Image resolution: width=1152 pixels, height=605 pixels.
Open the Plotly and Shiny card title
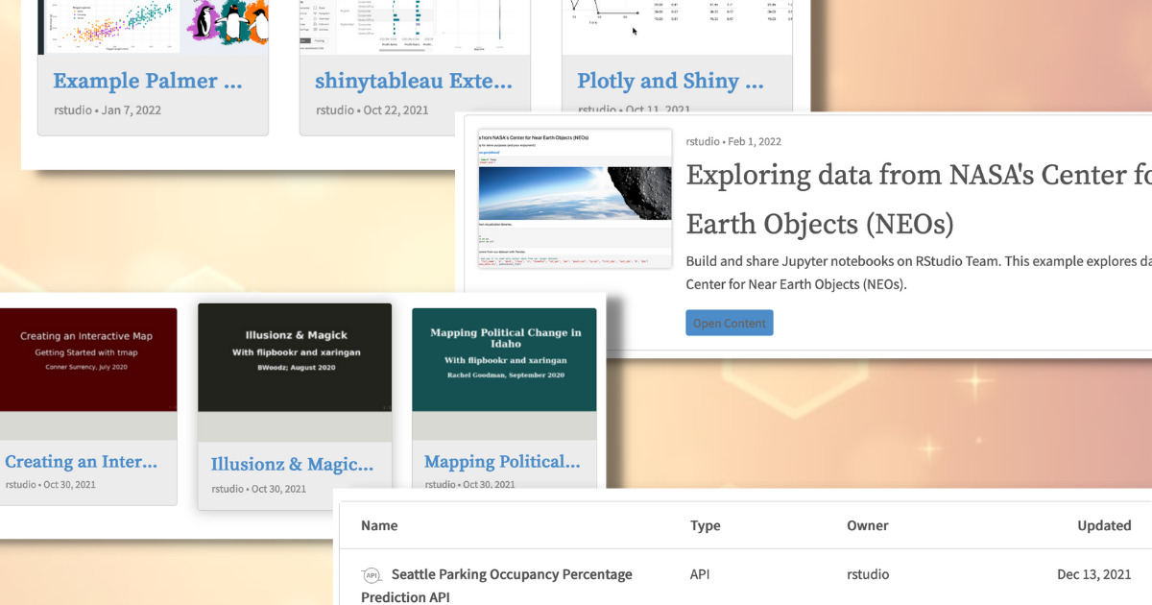(670, 82)
